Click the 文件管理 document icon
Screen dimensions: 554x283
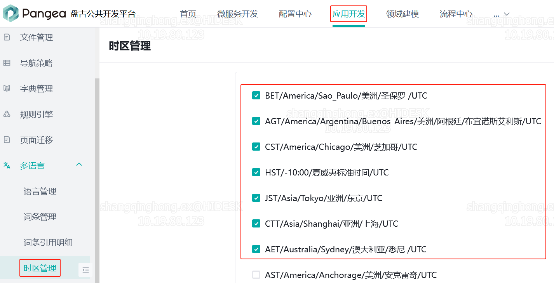coord(7,38)
